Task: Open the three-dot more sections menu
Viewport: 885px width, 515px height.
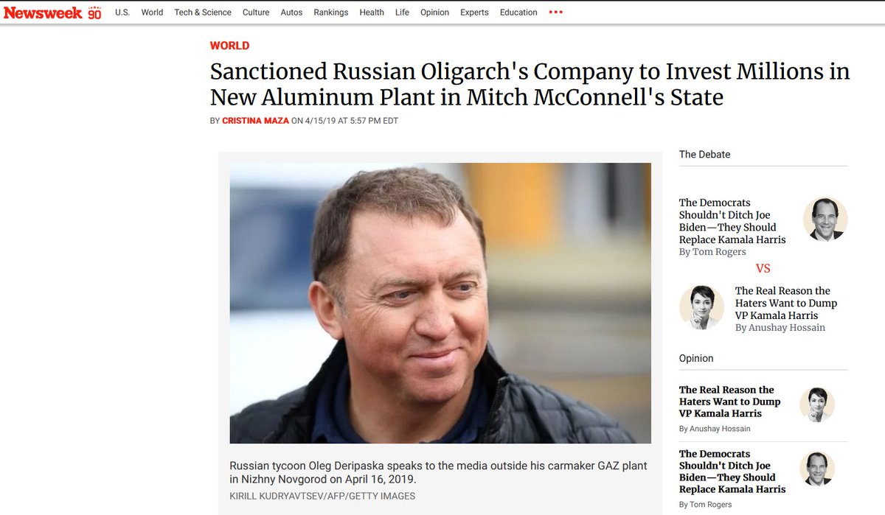Action: [556, 13]
